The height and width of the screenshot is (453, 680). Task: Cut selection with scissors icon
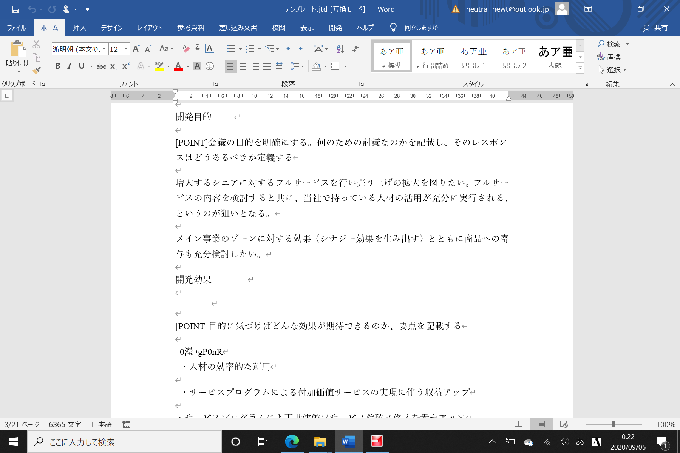click(36, 45)
